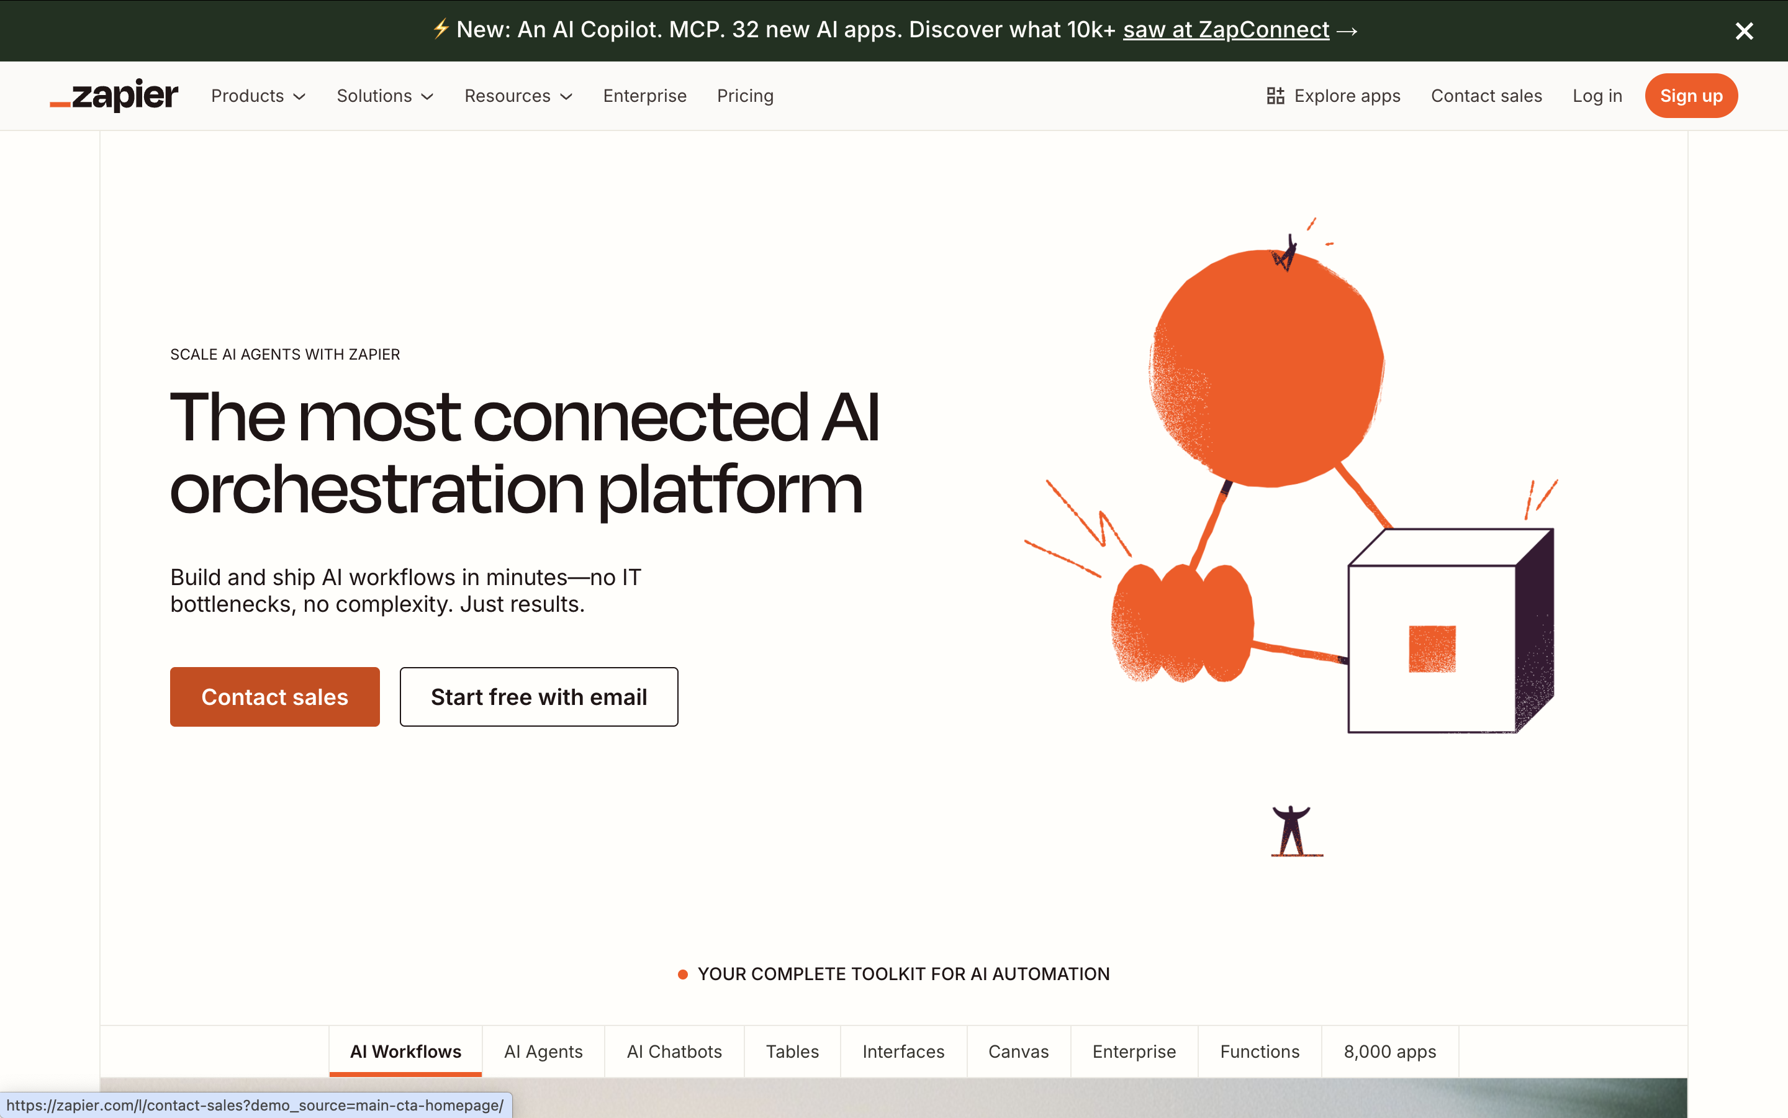Expand the Products dropdown menu

pyautogui.click(x=258, y=96)
